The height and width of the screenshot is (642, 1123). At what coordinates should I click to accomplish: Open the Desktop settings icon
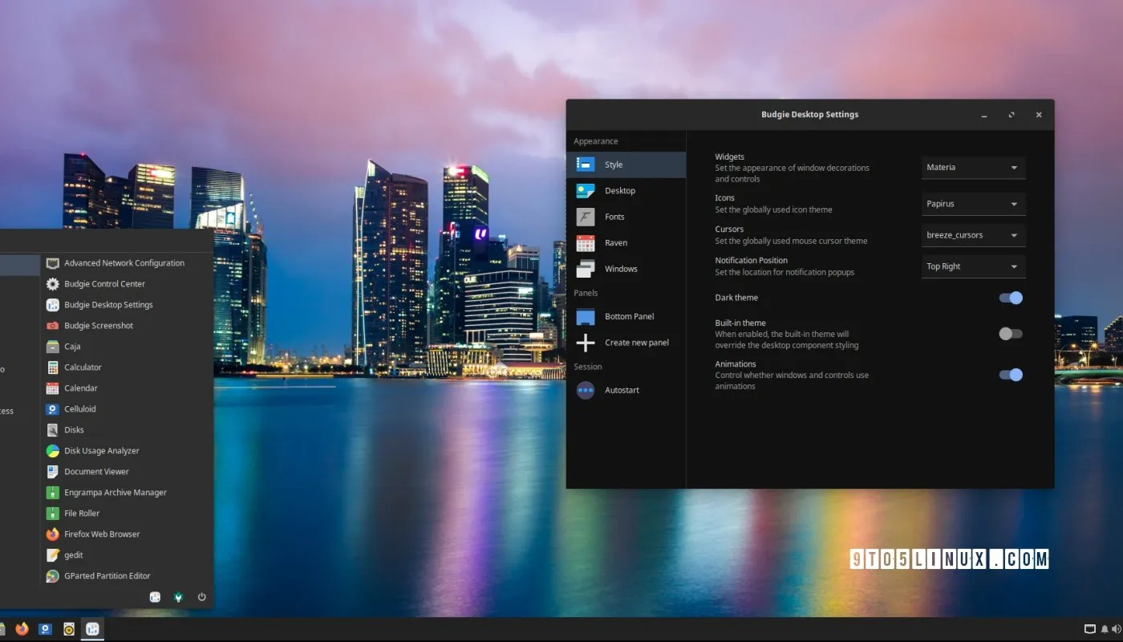point(584,190)
